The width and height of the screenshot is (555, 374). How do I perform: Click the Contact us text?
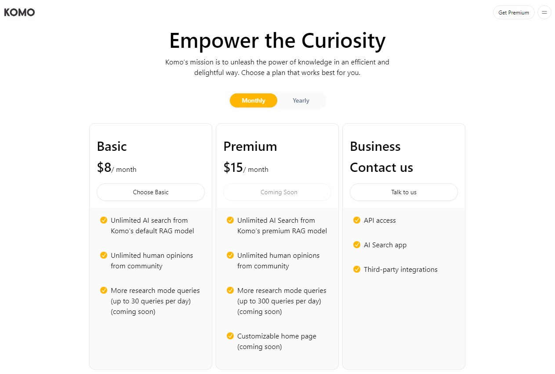click(x=381, y=167)
